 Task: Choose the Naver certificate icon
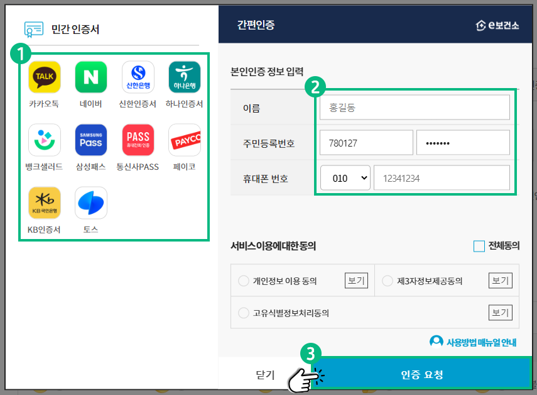click(x=91, y=77)
